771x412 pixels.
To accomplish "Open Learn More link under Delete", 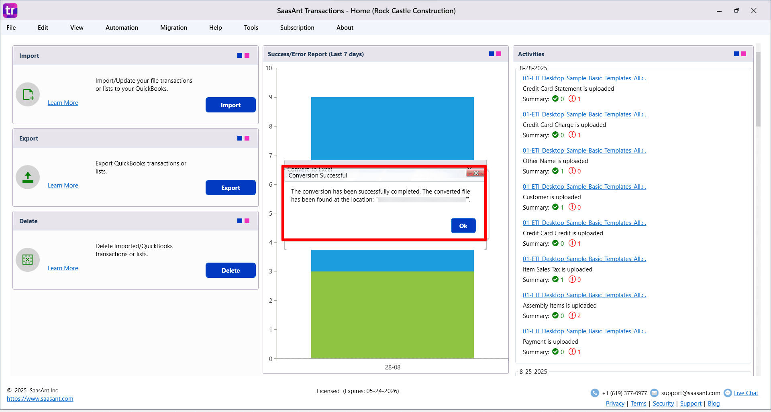I will pos(63,268).
